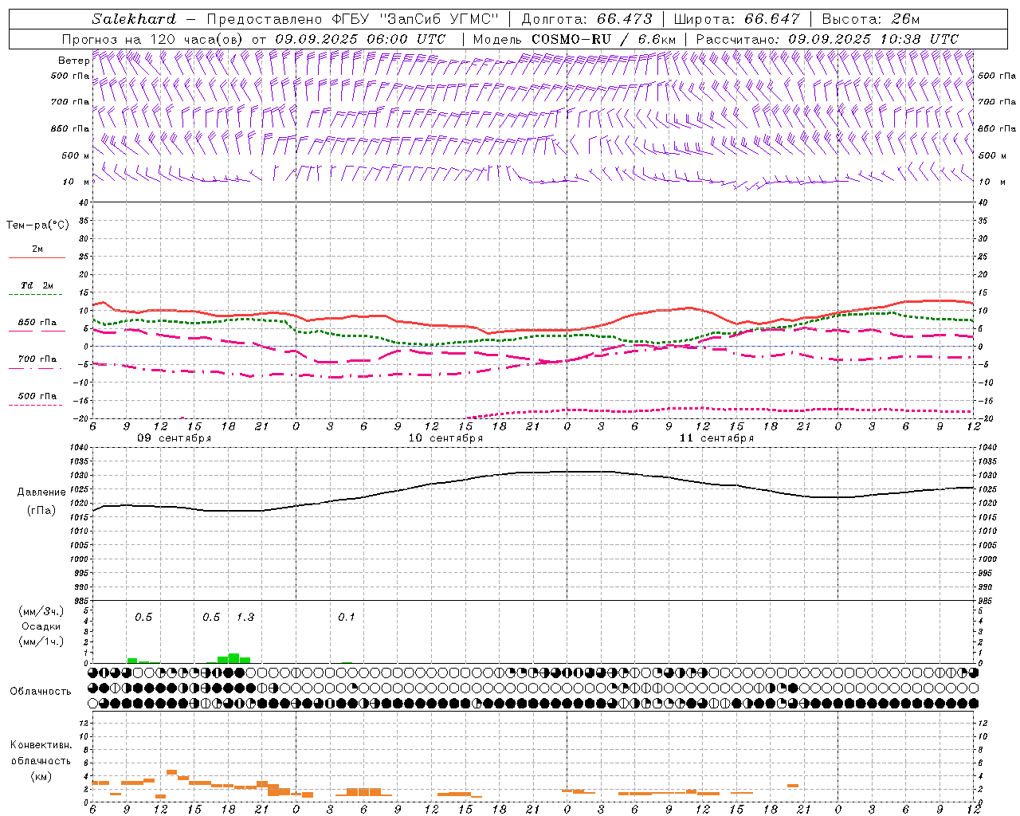Click the Давление pressure panel label

41,492
